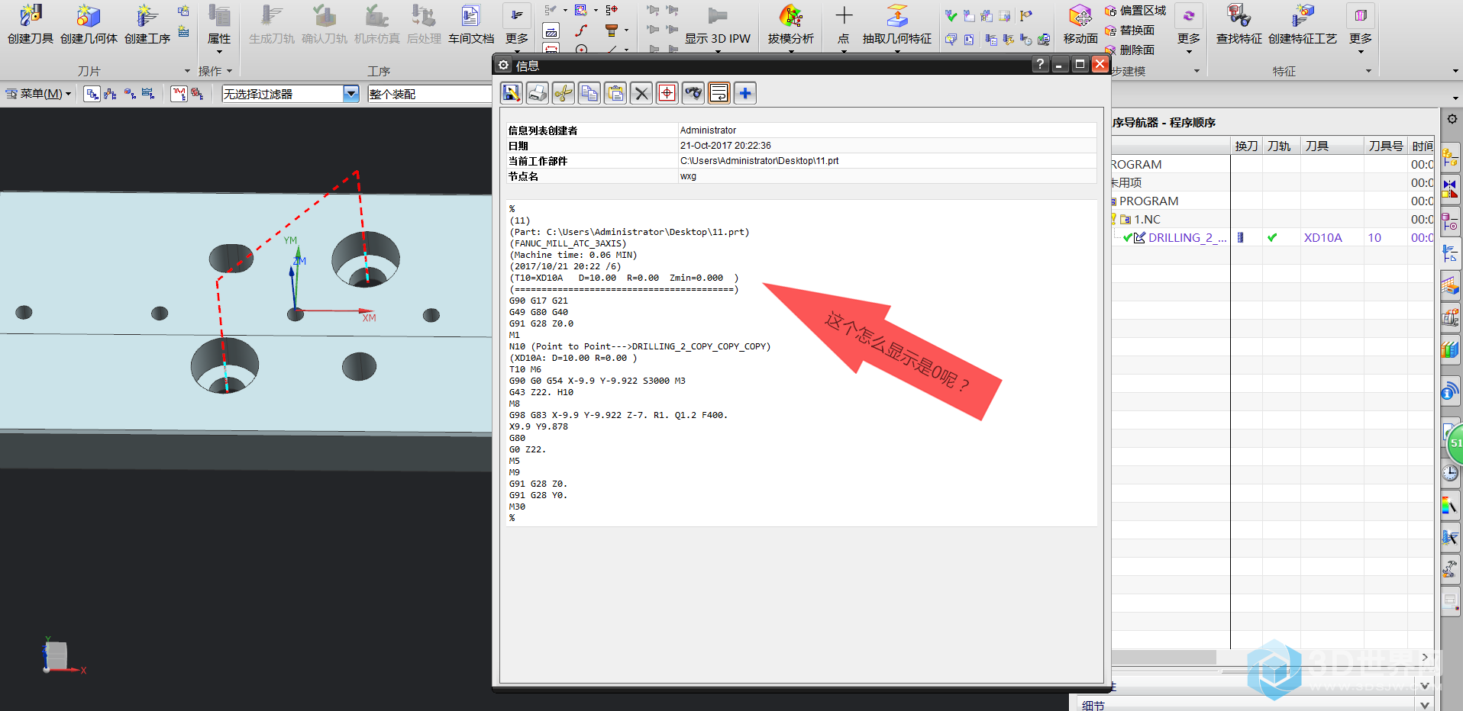Select the 1.NC program group
The image size is (1463, 711).
pyautogui.click(x=1147, y=220)
